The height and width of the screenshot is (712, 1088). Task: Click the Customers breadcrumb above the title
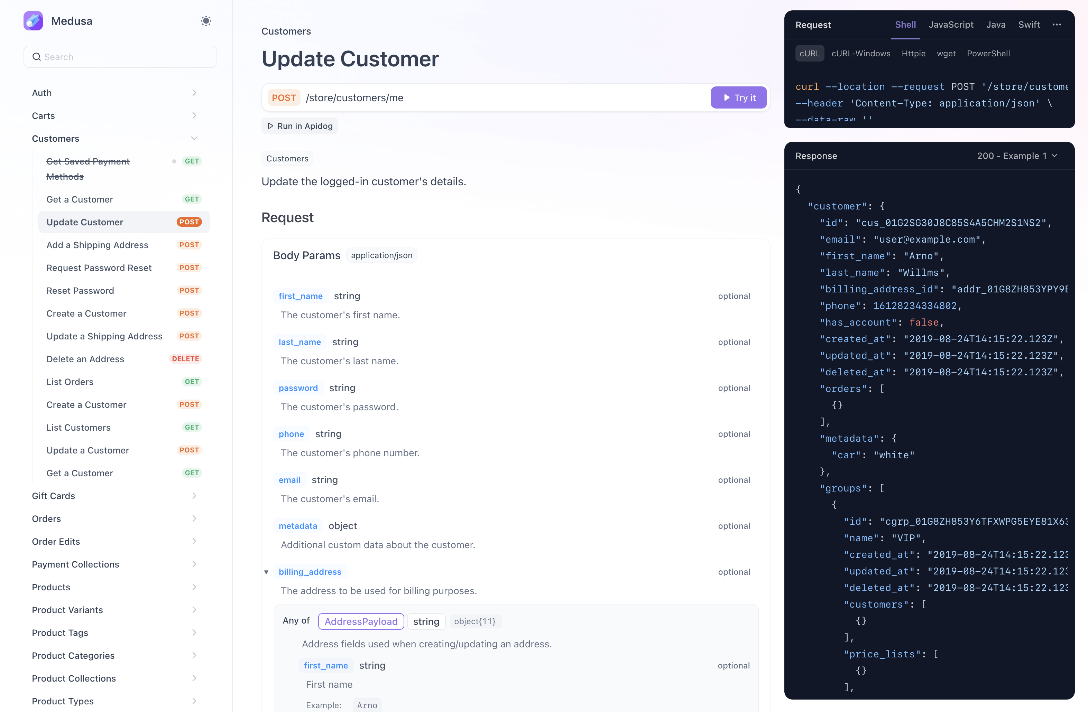(x=286, y=31)
